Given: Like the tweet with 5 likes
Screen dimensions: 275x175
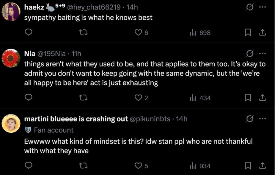Looking at the screenshot, I should (x=138, y=165).
